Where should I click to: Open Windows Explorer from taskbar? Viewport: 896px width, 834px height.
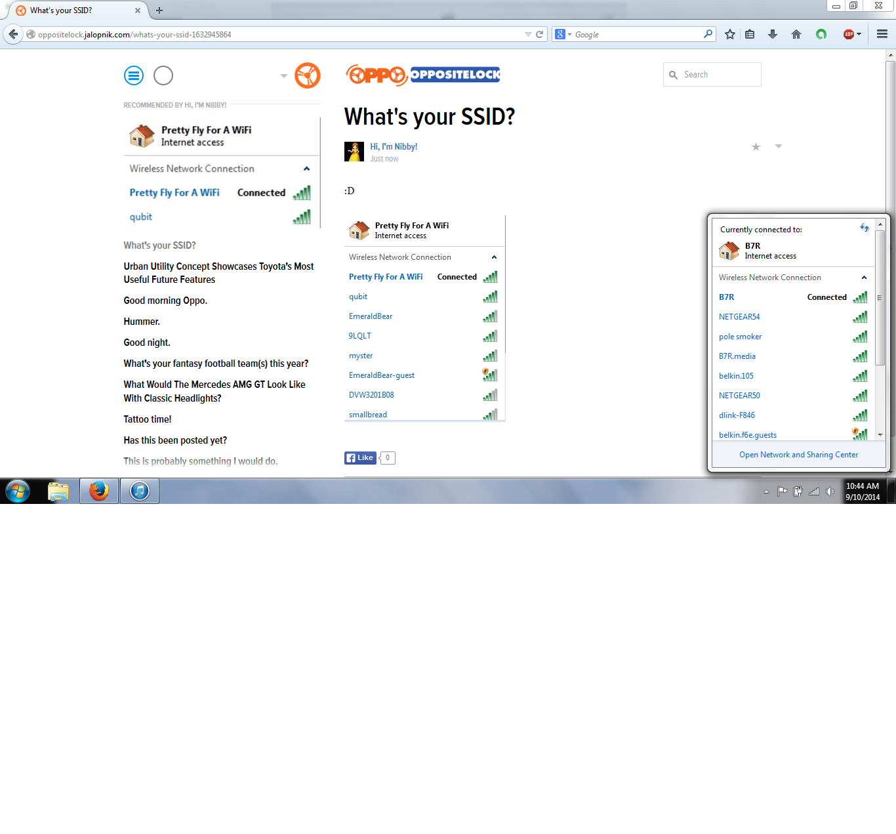58,491
